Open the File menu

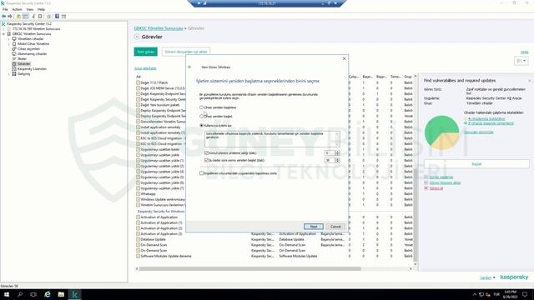point(5,9)
